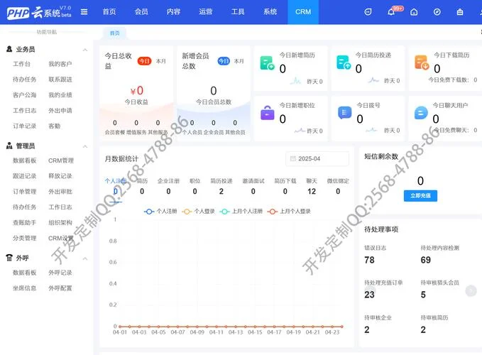482x355 pixels.
Task: Open the CRM top menu
Action: tap(303, 12)
